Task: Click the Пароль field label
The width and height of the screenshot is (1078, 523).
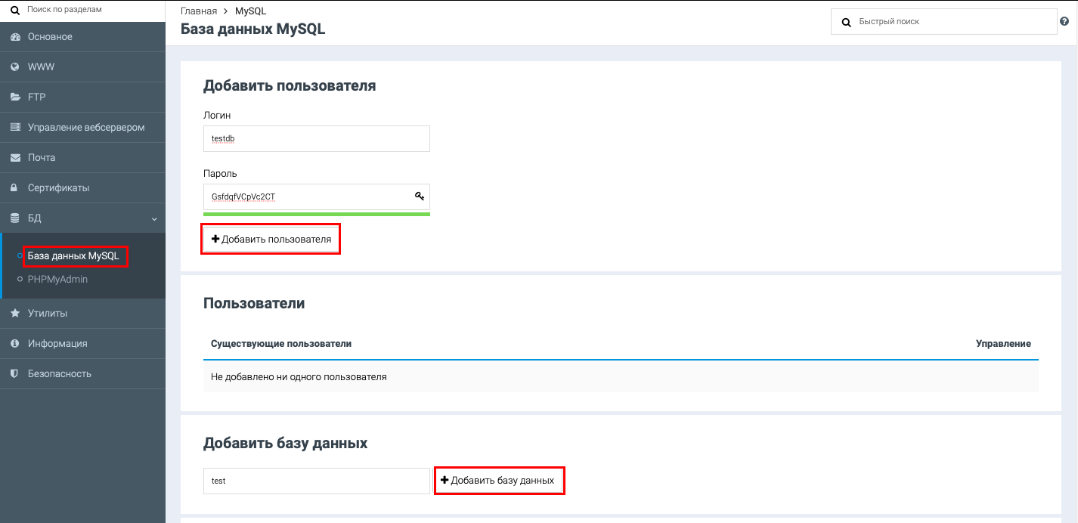Action: 220,174
